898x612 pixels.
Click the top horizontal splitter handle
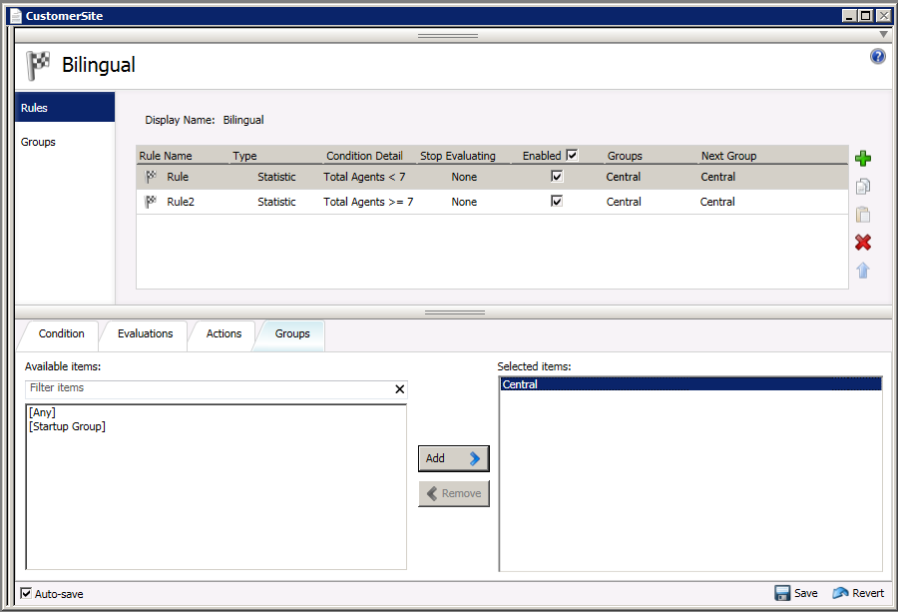(x=448, y=35)
